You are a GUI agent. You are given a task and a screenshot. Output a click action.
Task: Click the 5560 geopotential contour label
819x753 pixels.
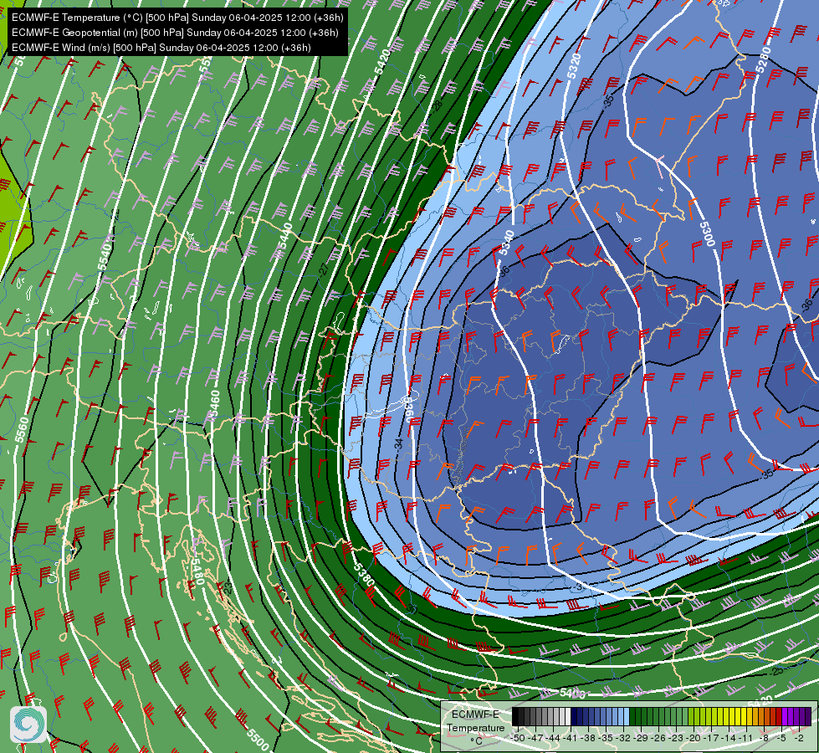pos(23,429)
